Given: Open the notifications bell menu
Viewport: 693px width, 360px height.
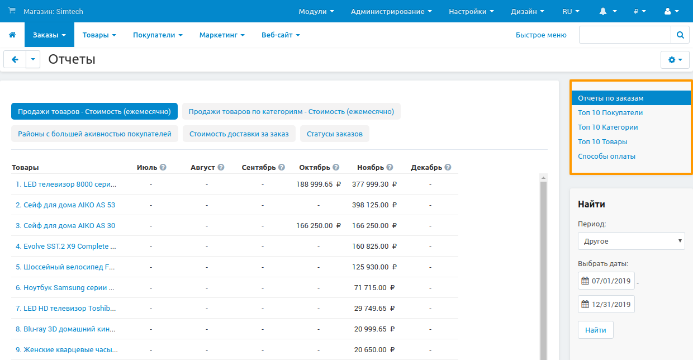Looking at the screenshot, I should point(607,11).
